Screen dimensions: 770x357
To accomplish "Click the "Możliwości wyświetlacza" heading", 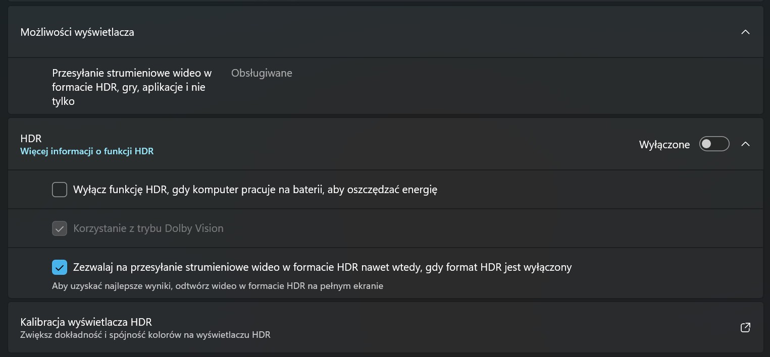I will [x=77, y=32].
